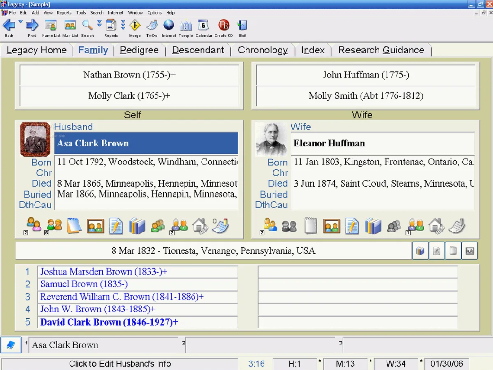Open the marriage pictures button
The image size is (493, 370).
tap(469, 250)
